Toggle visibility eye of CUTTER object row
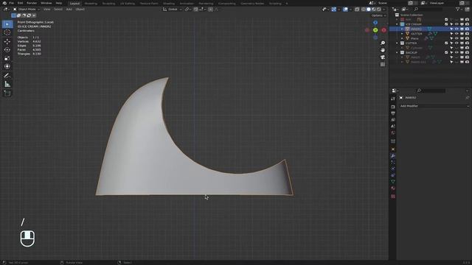This screenshot has width=472, height=265. 457,34
